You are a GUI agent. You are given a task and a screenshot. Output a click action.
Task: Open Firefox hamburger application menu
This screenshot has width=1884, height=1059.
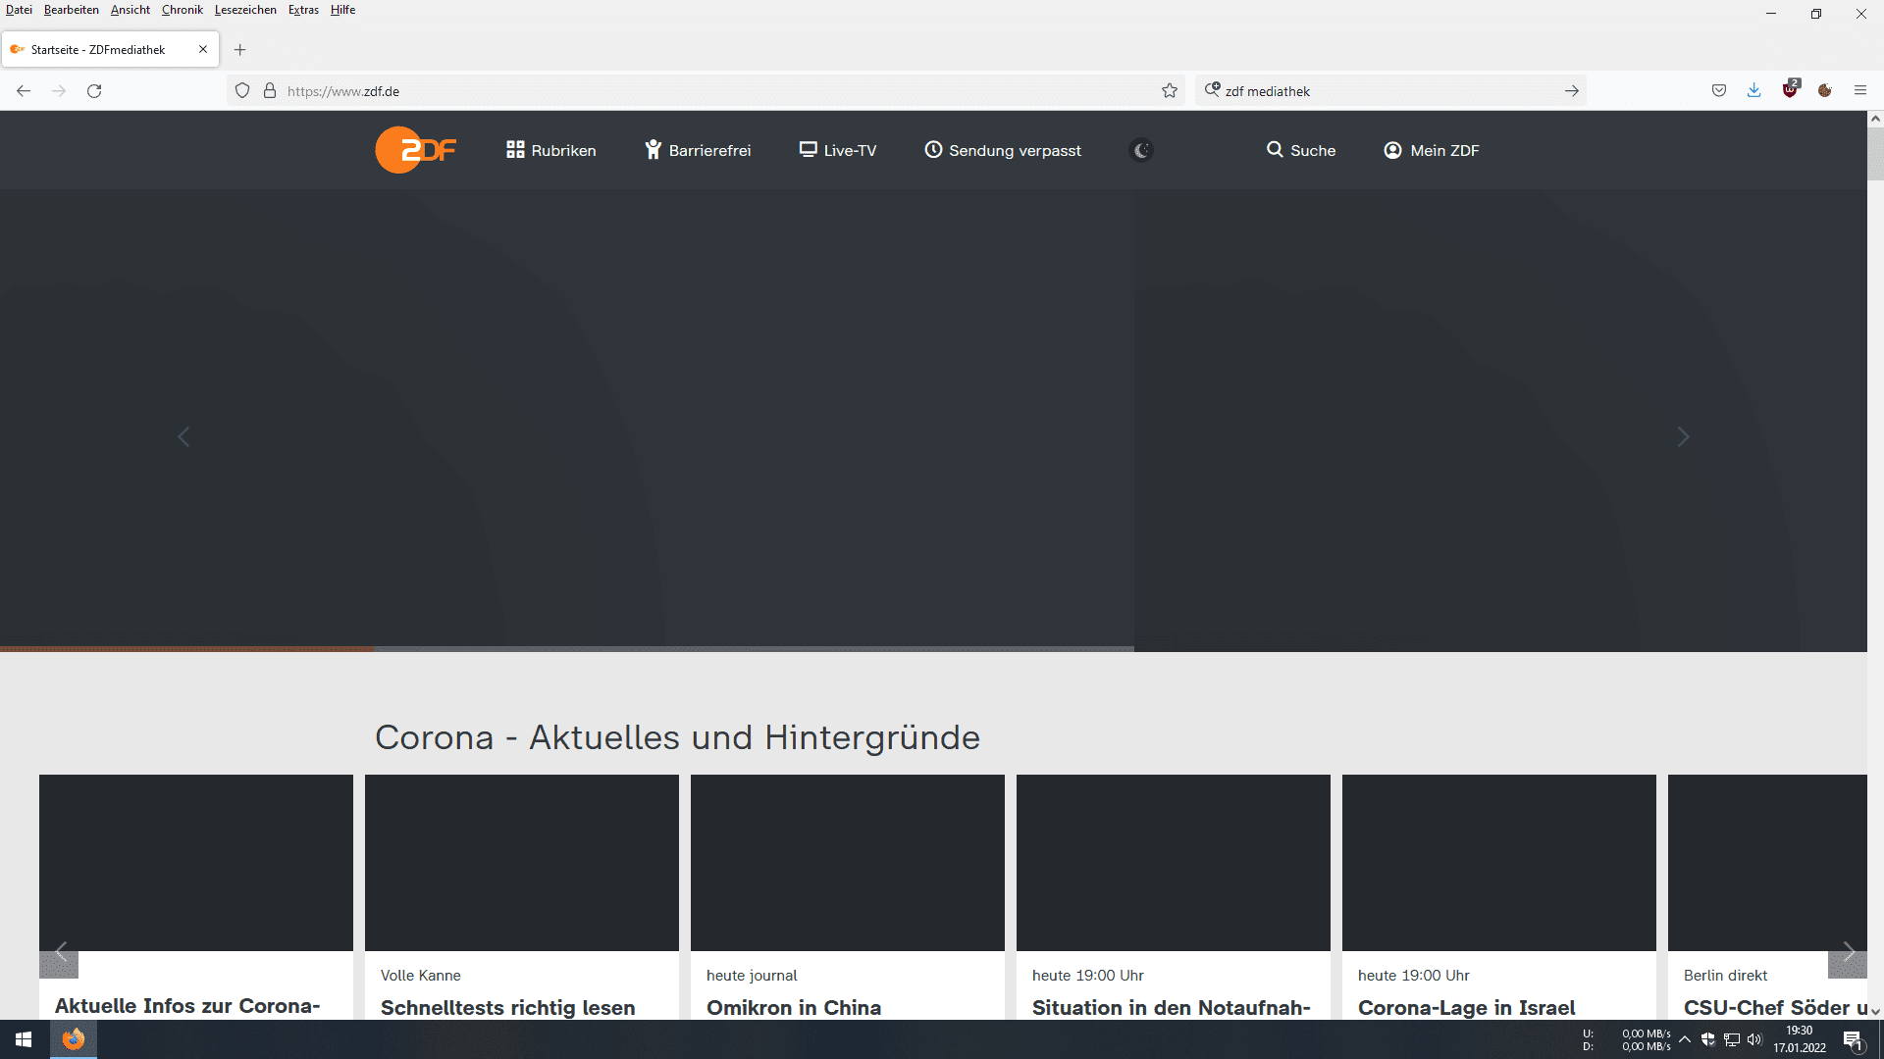pyautogui.click(x=1860, y=90)
